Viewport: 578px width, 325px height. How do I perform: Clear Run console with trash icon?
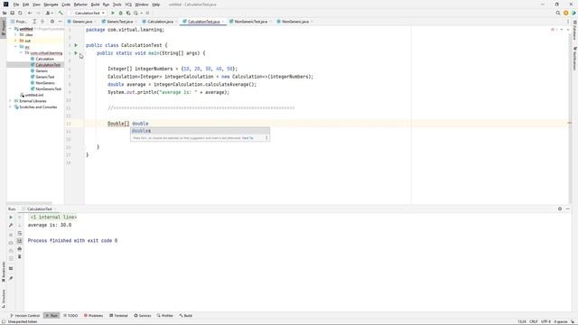point(20,256)
